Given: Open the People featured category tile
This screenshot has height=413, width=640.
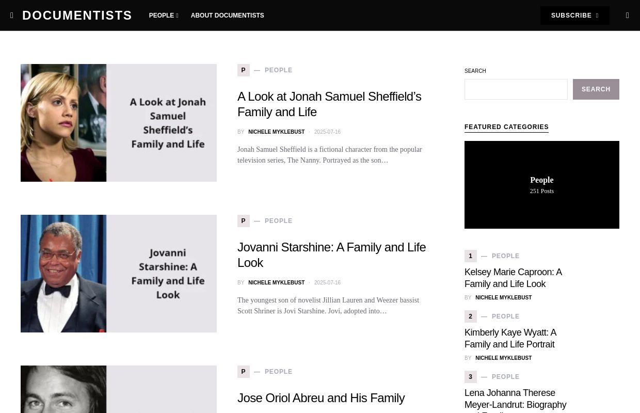Looking at the screenshot, I should 541,185.
